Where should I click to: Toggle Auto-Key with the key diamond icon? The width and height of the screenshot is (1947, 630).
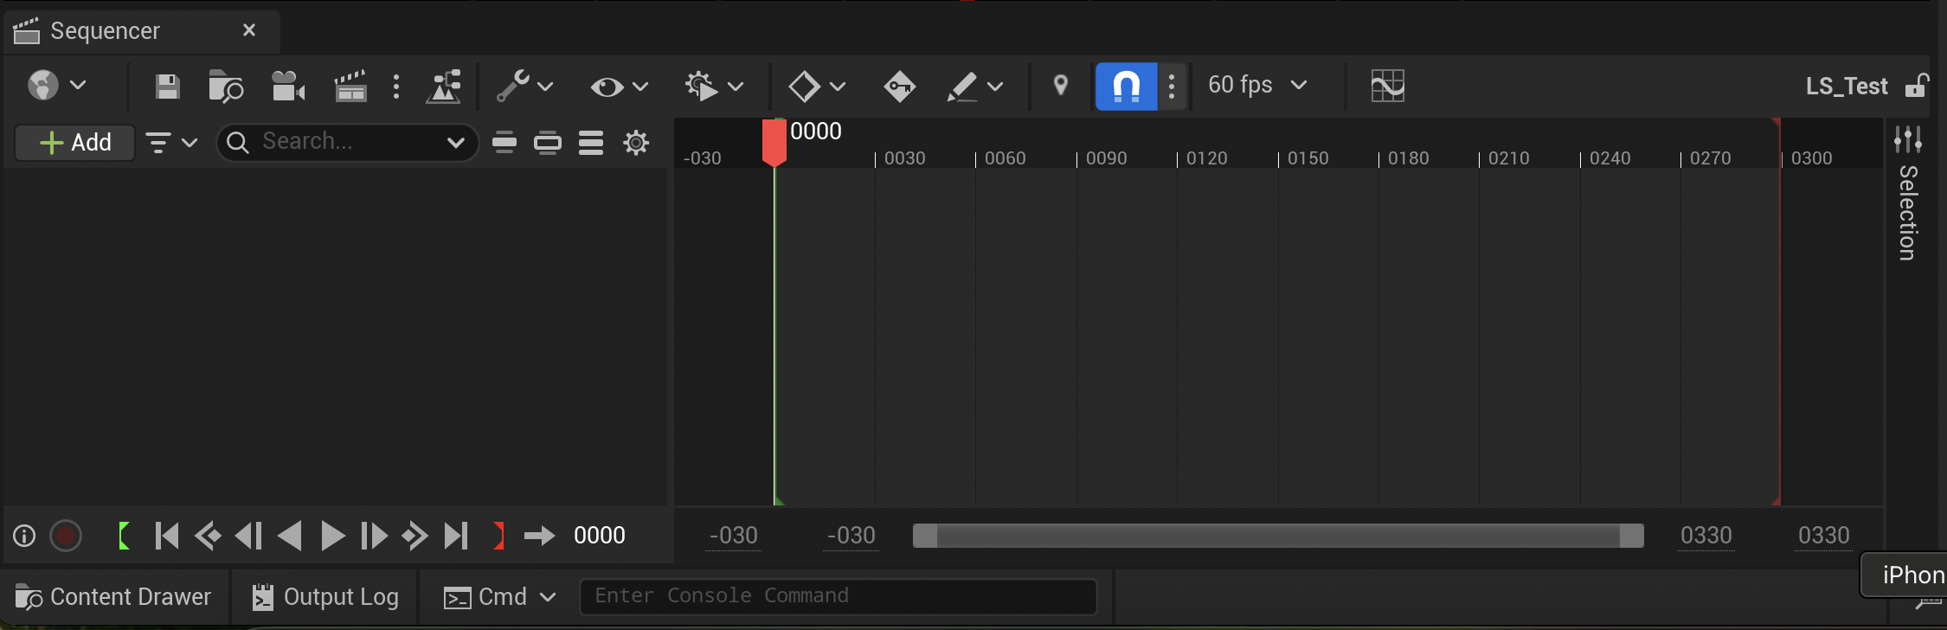click(x=899, y=87)
